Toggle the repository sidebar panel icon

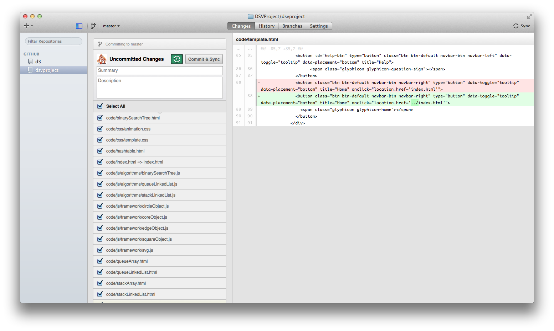(79, 26)
